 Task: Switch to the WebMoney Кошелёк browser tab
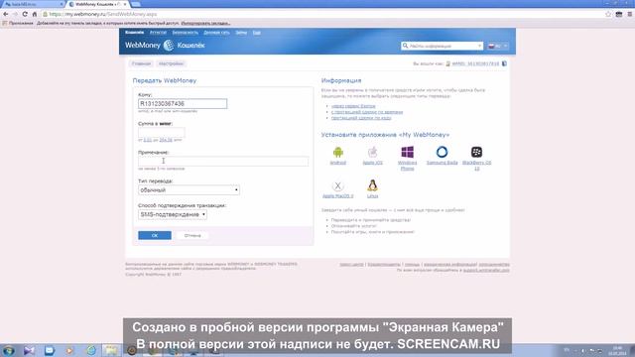pyautogui.click(x=97, y=4)
